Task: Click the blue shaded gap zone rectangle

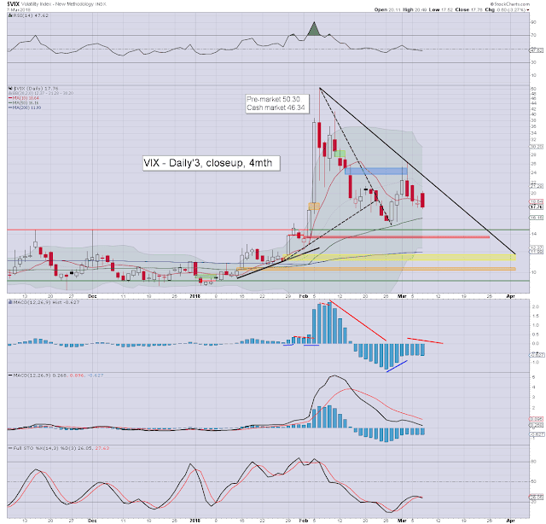Action: point(375,171)
